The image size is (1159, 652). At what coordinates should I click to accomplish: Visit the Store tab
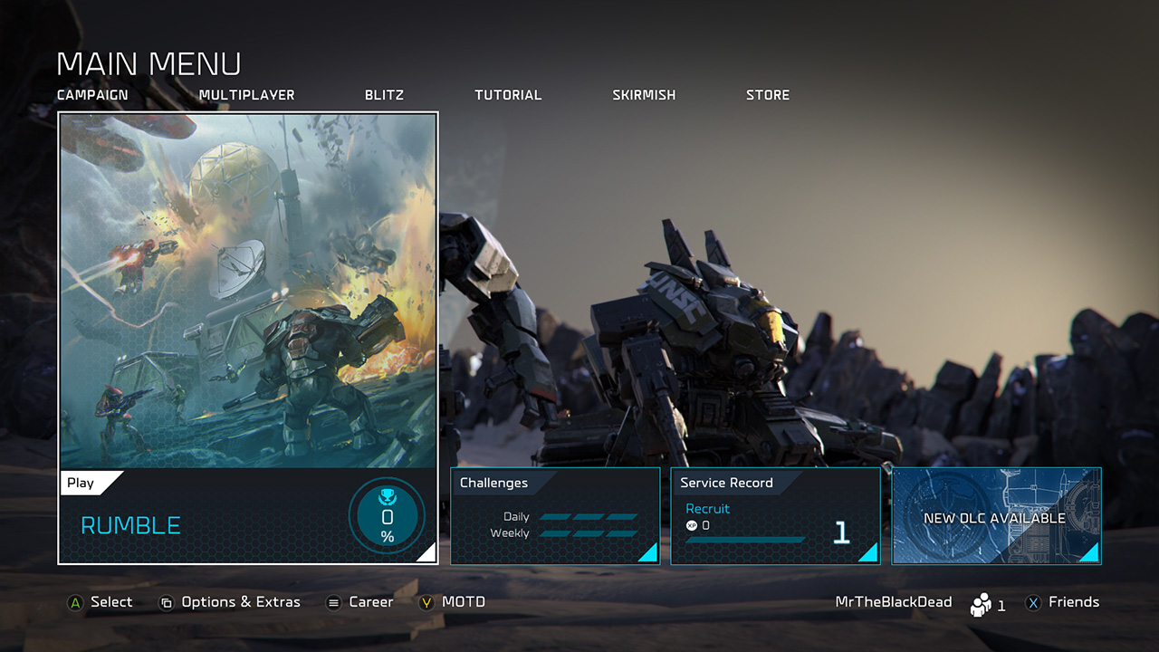(x=768, y=95)
